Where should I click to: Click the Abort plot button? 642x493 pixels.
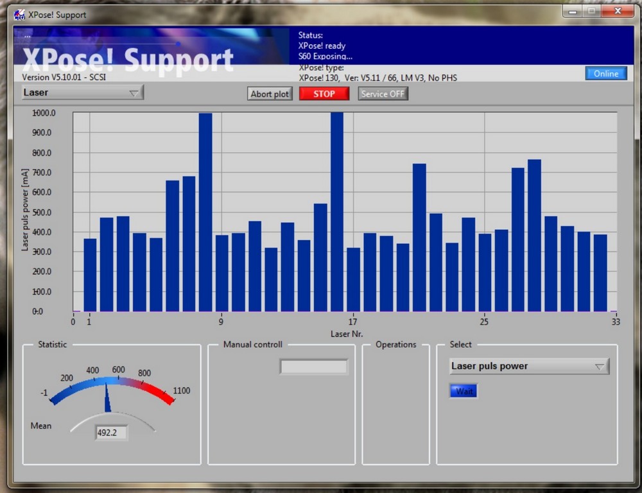(x=270, y=94)
